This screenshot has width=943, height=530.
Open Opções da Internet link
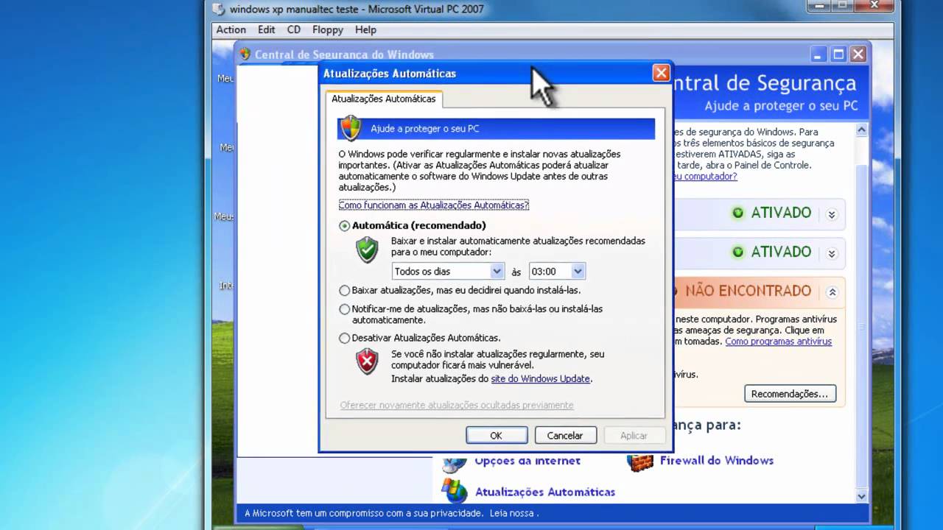click(x=527, y=461)
